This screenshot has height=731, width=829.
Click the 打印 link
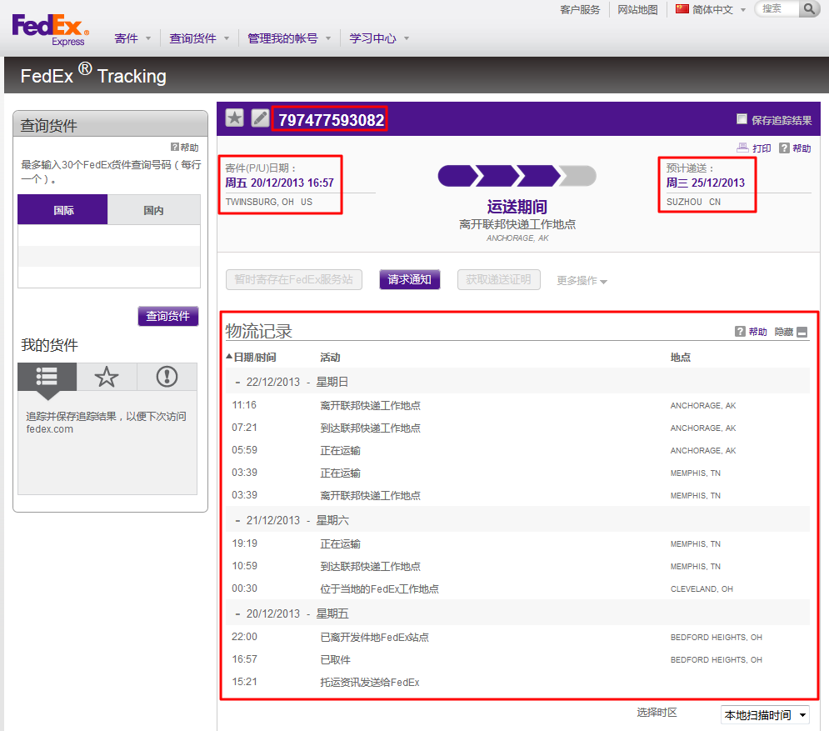point(762,148)
